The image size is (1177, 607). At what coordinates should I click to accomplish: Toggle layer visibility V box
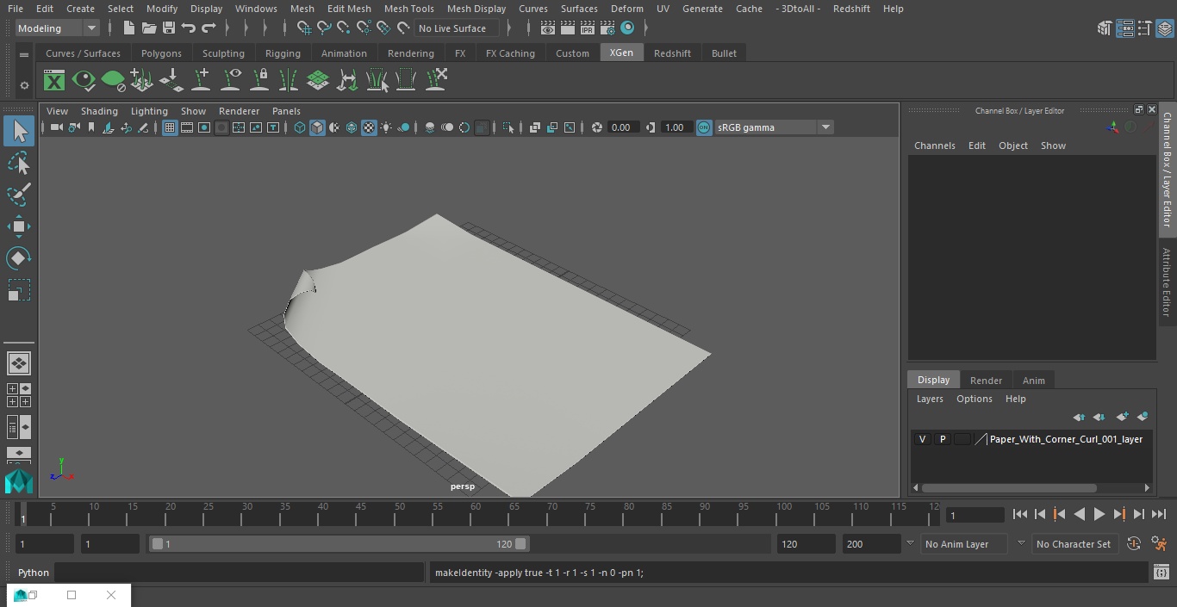(923, 439)
